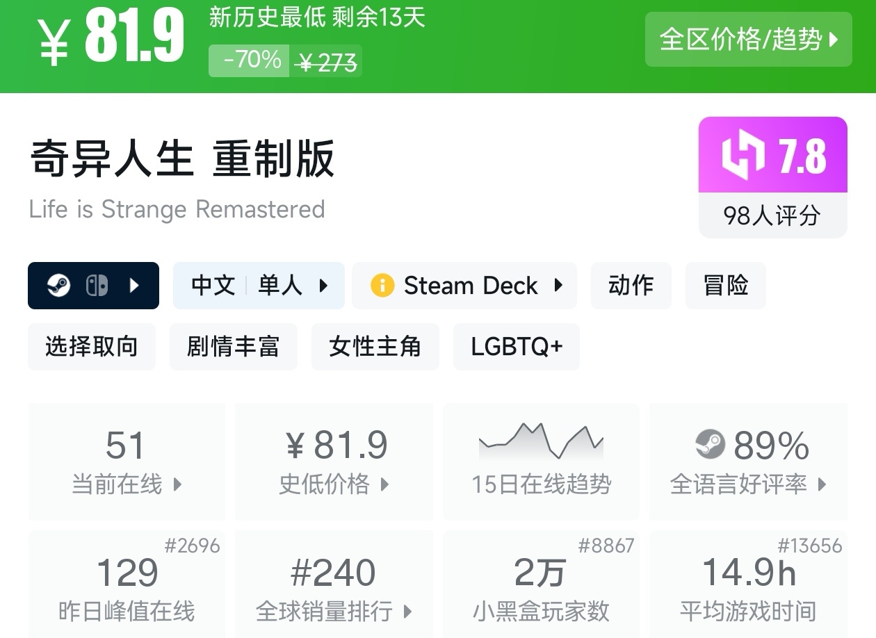Open 全区价格/趋势 regional prices
Viewport: 876px width, 638px height.
pos(748,40)
